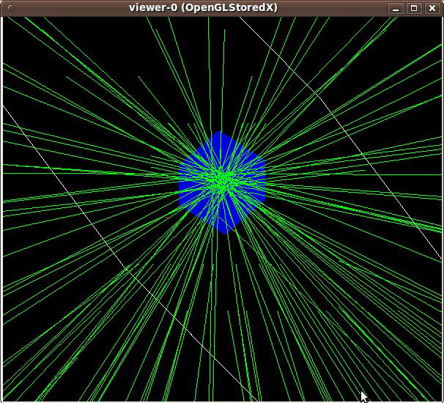Click the mouse pointer arrow at bottom right
The width and height of the screenshot is (444, 403).
pos(363,396)
